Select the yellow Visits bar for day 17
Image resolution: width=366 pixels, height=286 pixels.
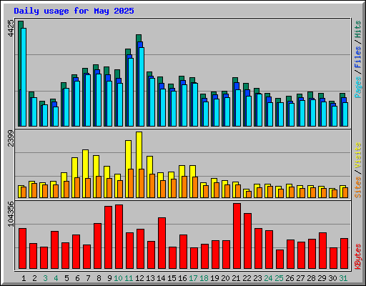193,182
